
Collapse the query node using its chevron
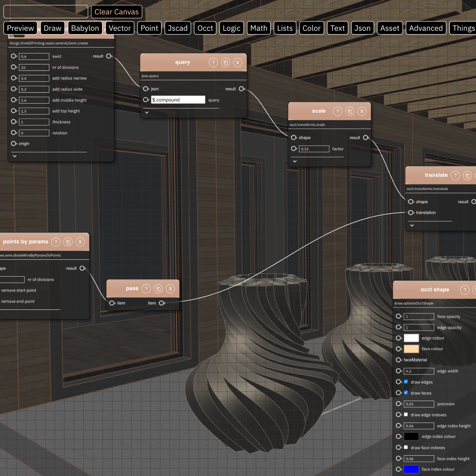(146, 113)
